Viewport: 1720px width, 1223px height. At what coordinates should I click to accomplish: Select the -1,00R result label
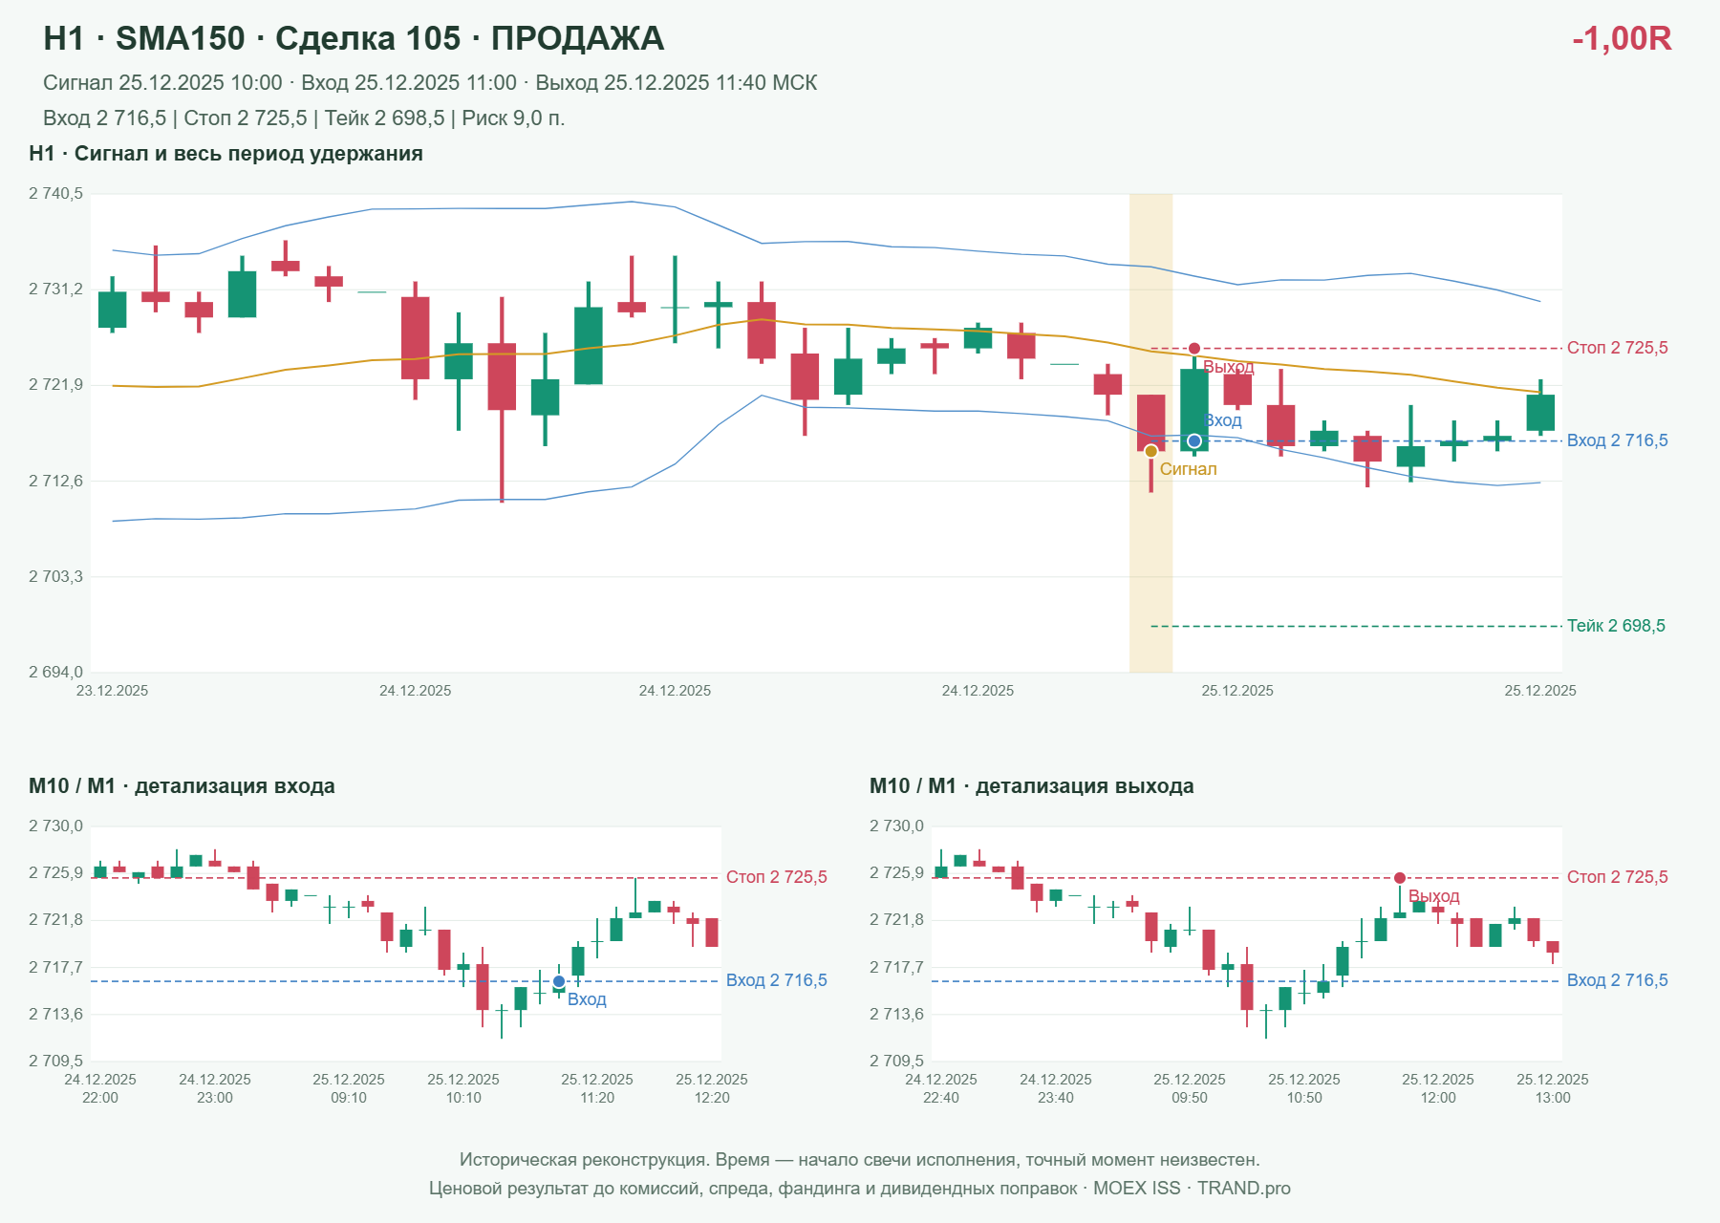click(1622, 39)
